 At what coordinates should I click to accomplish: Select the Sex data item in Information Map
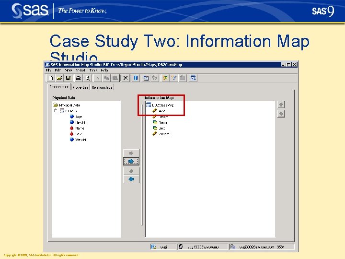159,128
